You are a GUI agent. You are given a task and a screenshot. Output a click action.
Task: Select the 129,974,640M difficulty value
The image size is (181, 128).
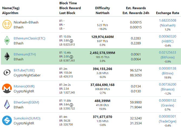tap(102, 37)
